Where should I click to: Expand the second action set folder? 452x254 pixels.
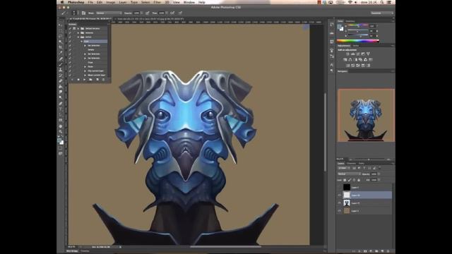(78, 33)
